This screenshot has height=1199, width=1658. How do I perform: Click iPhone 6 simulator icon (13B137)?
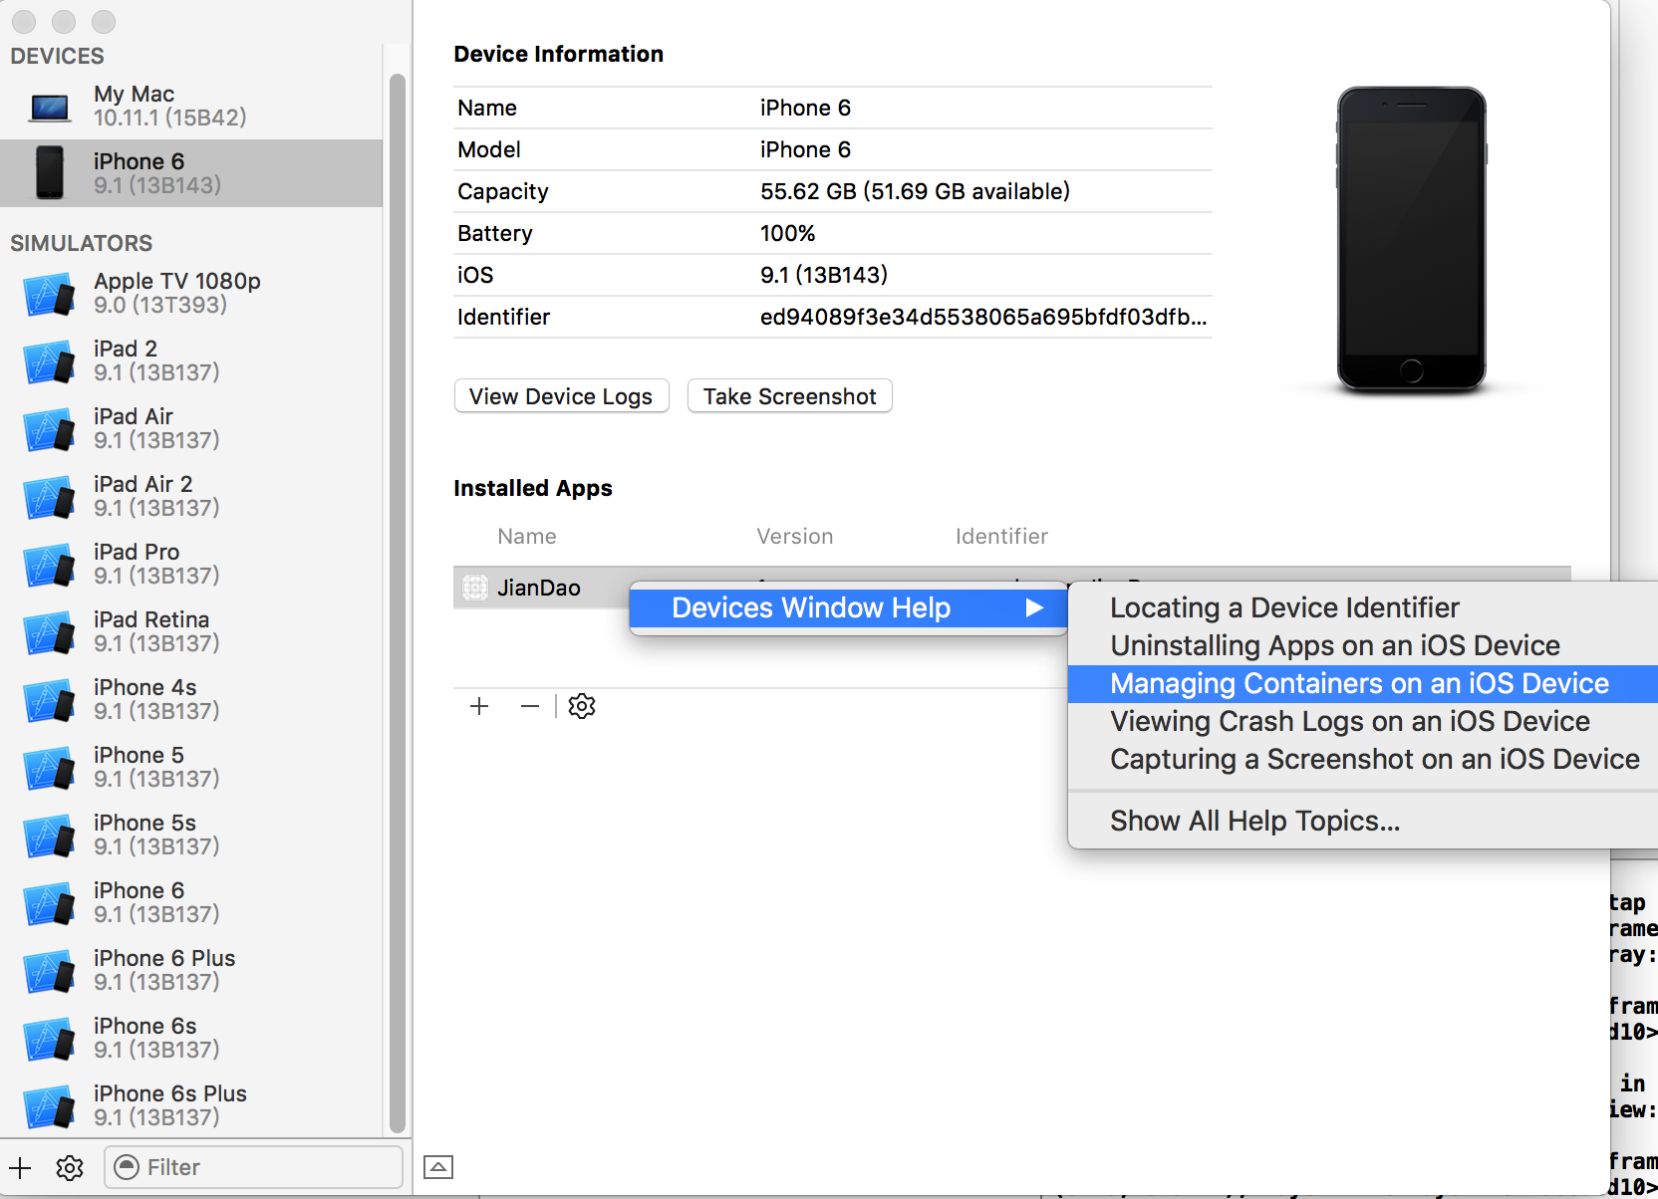[50, 903]
